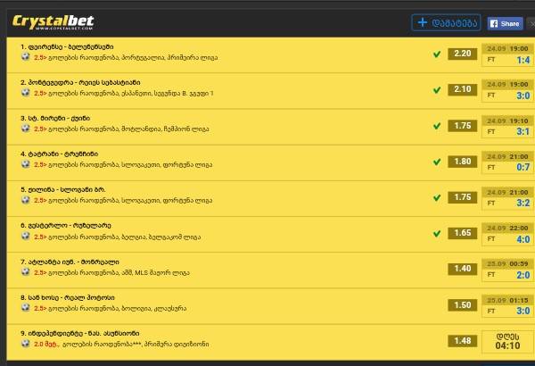Open match 6 team names title
Viewport: 535px width, 366px height.
point(66,226)
